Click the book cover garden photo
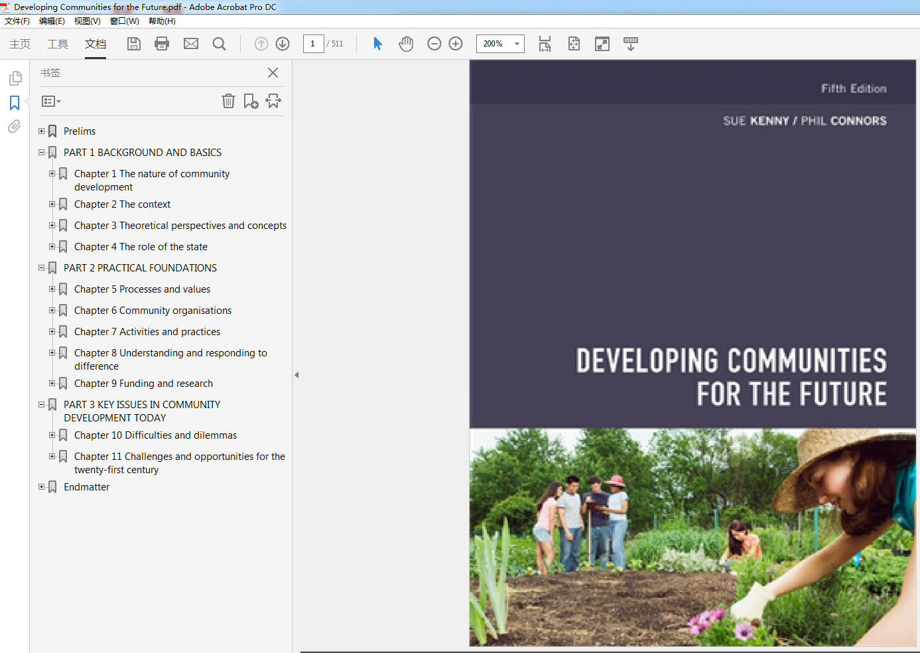920x653 pixels. [x=692, y=537]
